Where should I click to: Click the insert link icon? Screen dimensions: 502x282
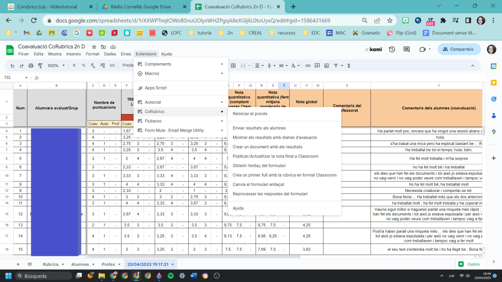[307, 66]
